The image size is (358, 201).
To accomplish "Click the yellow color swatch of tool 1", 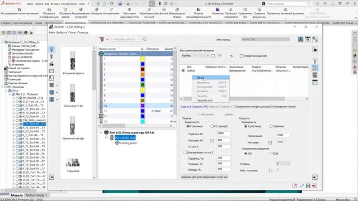I will pyautogui.click(x=143, y=59).
